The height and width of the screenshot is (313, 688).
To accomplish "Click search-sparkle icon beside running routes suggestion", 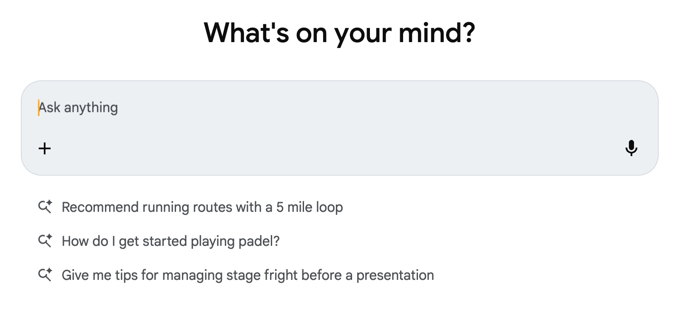I will pos(45,207).
